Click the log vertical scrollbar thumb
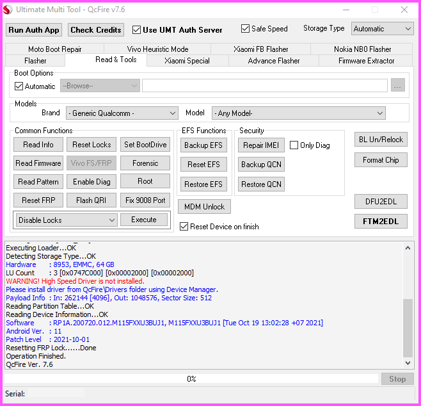This screenshot has height=406, width=421. click(x=408, y=328)
